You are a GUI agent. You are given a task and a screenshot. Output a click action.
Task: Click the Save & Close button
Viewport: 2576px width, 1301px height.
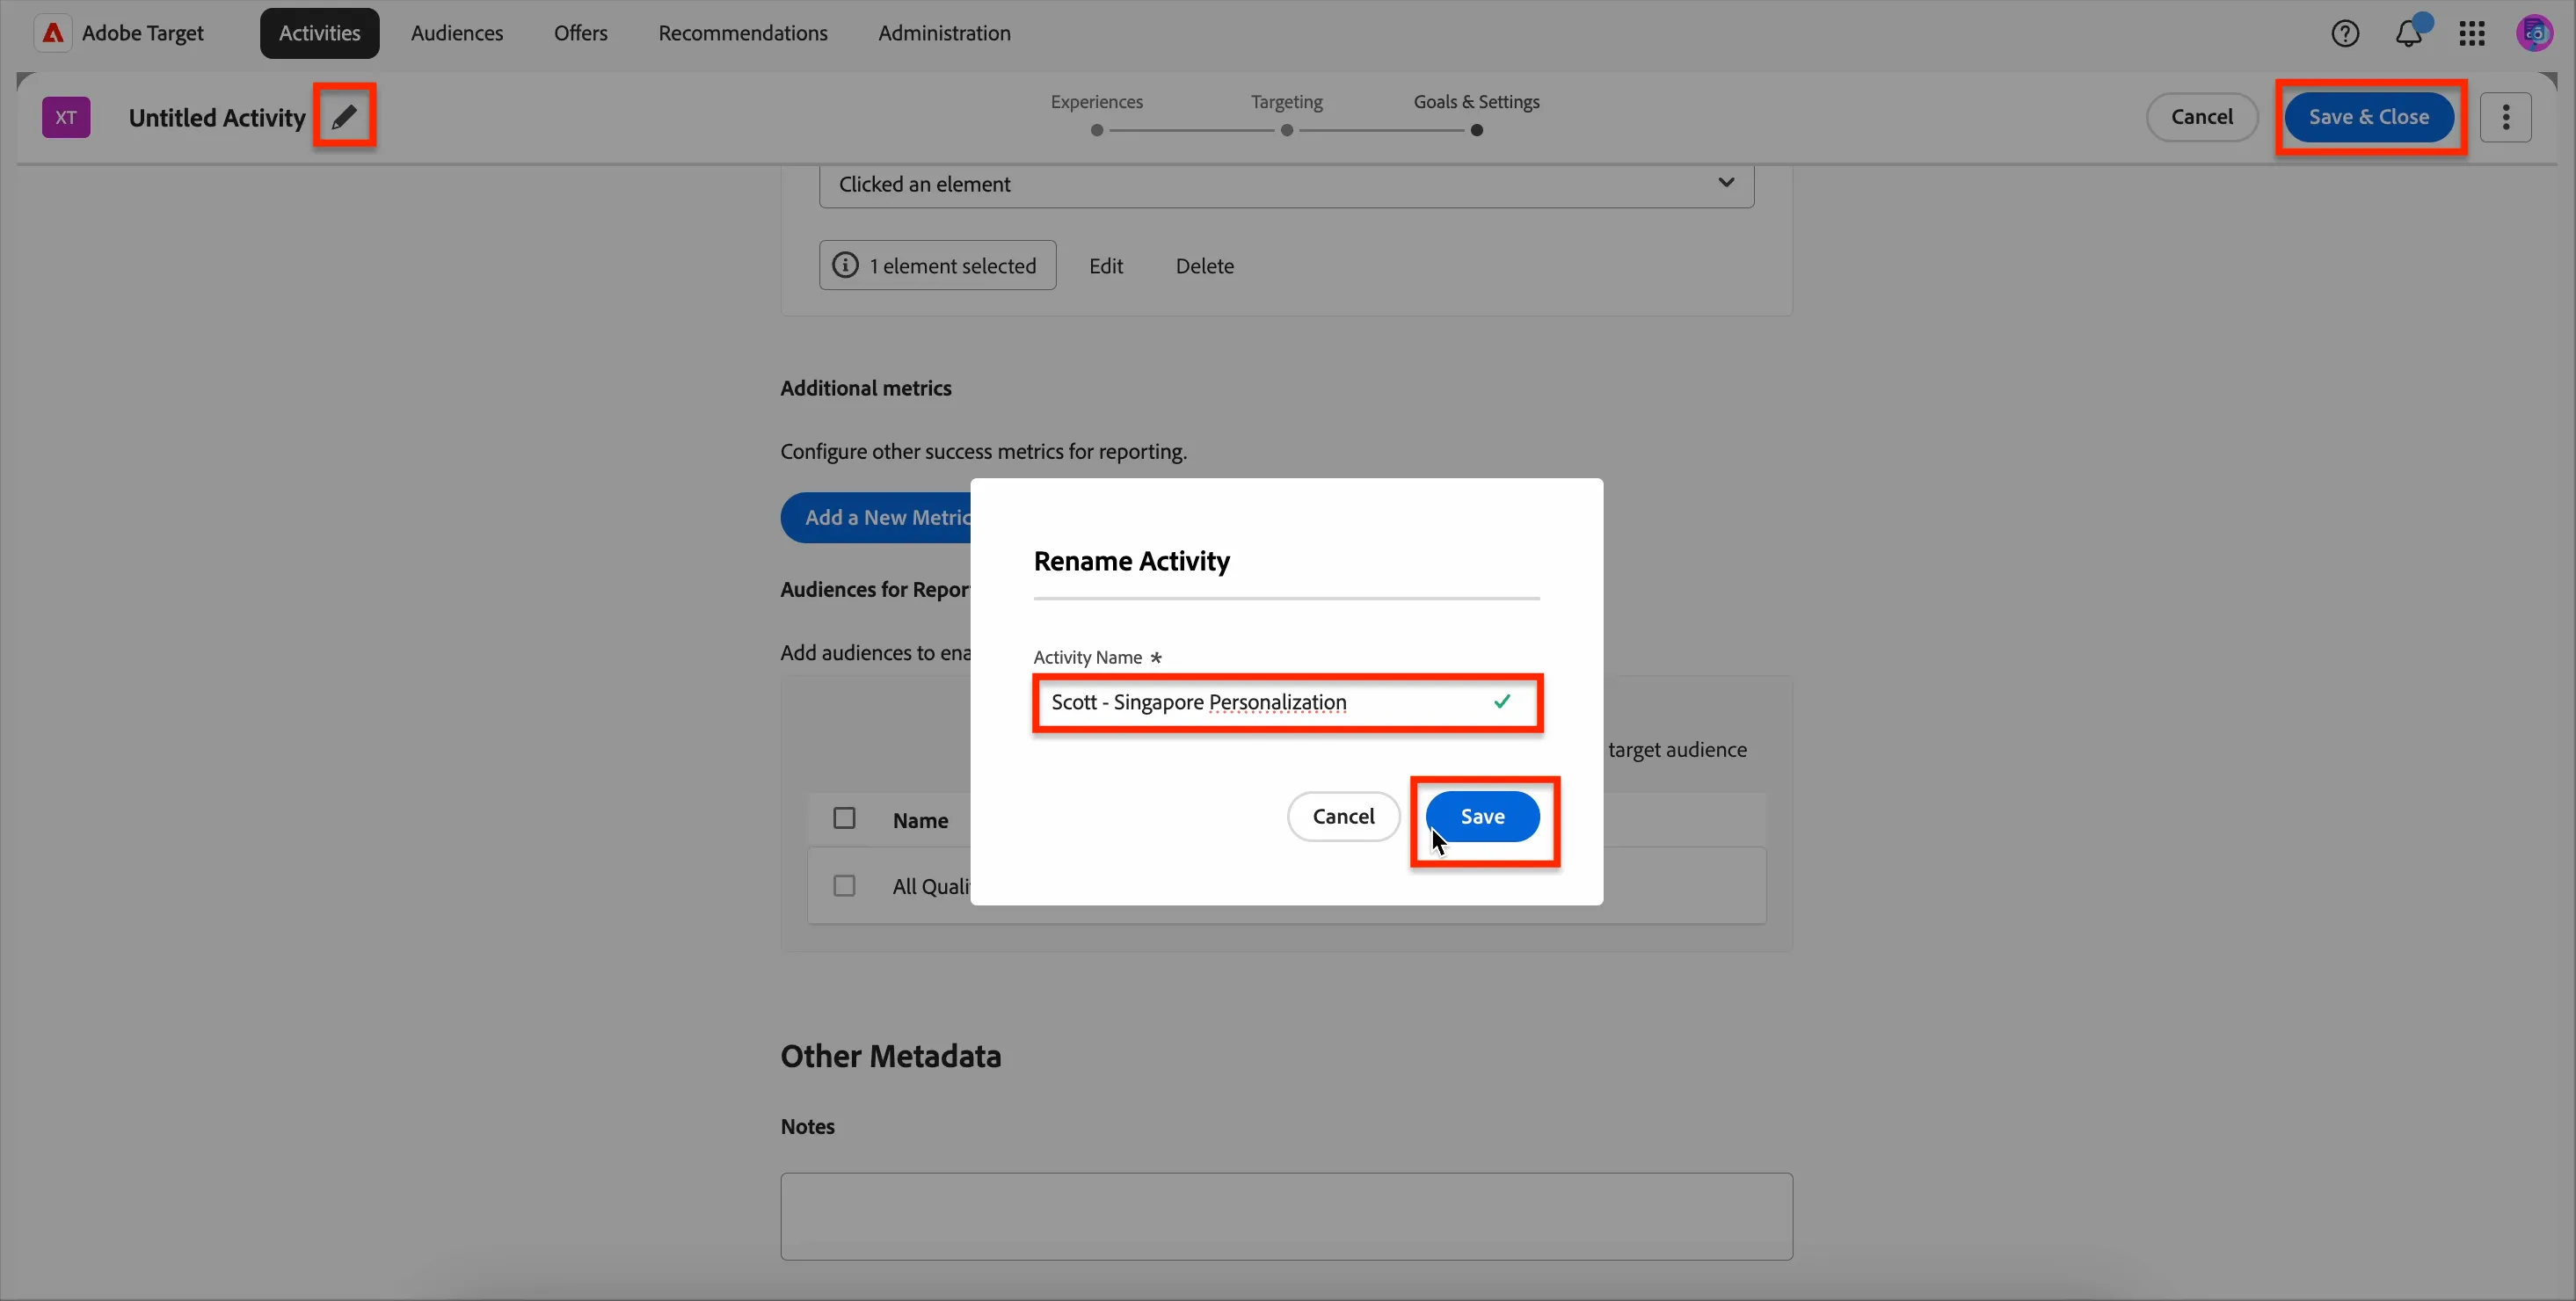(x=2368, y=117)
